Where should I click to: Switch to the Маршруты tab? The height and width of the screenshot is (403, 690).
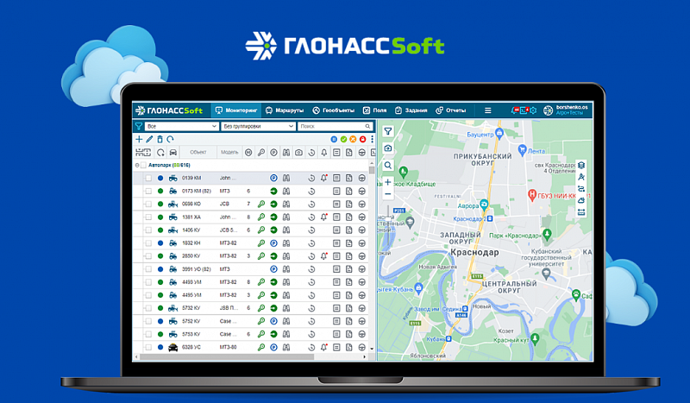point(285,110)
